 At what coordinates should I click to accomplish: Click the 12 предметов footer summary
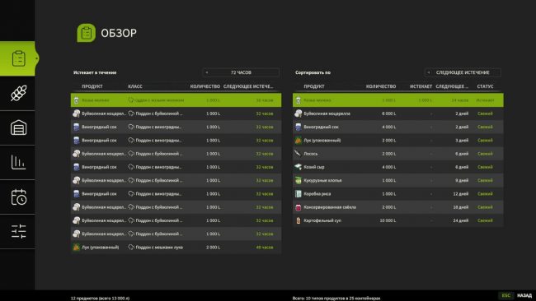(x=100, y=299)
